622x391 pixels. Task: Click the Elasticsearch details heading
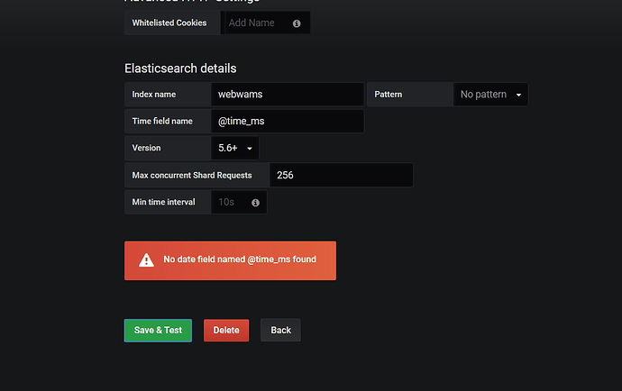180,68
